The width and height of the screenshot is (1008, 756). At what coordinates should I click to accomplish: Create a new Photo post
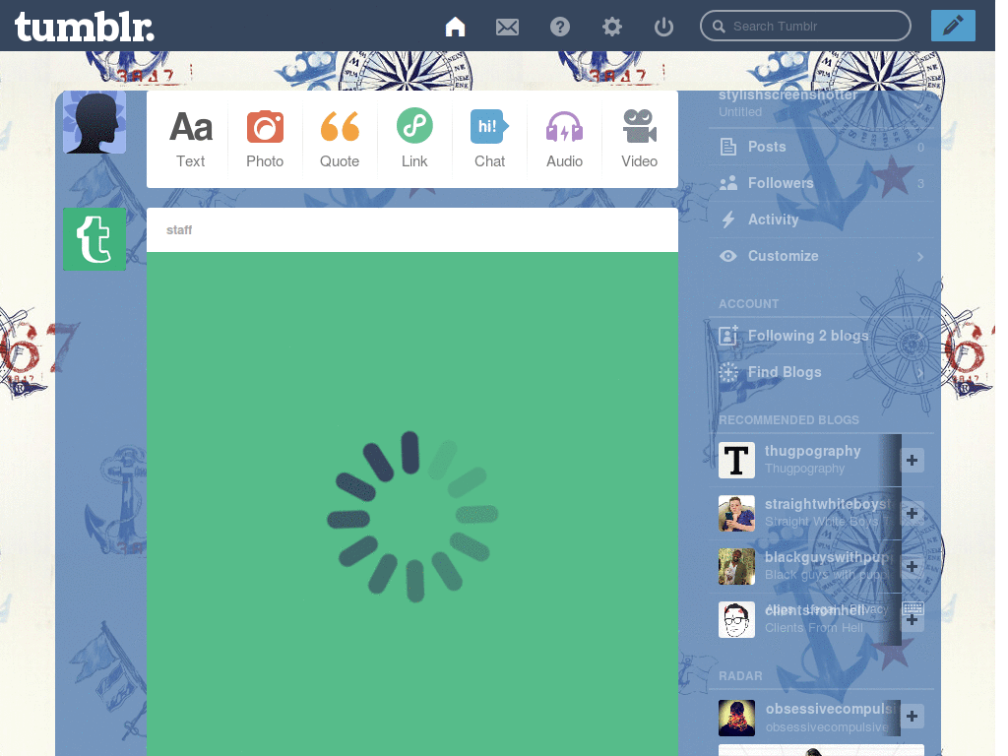265,140
